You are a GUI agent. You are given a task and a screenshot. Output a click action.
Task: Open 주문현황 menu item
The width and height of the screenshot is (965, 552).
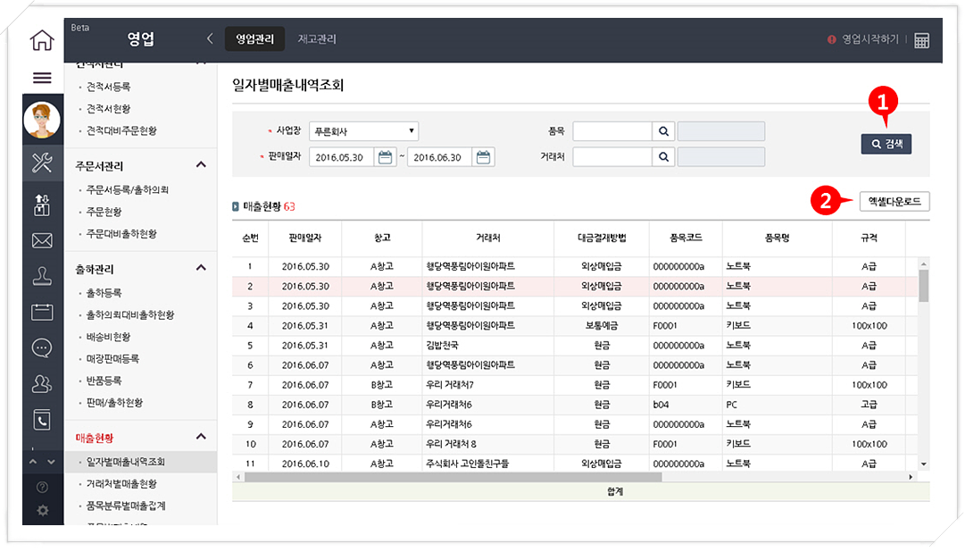[x=104, y=212]
